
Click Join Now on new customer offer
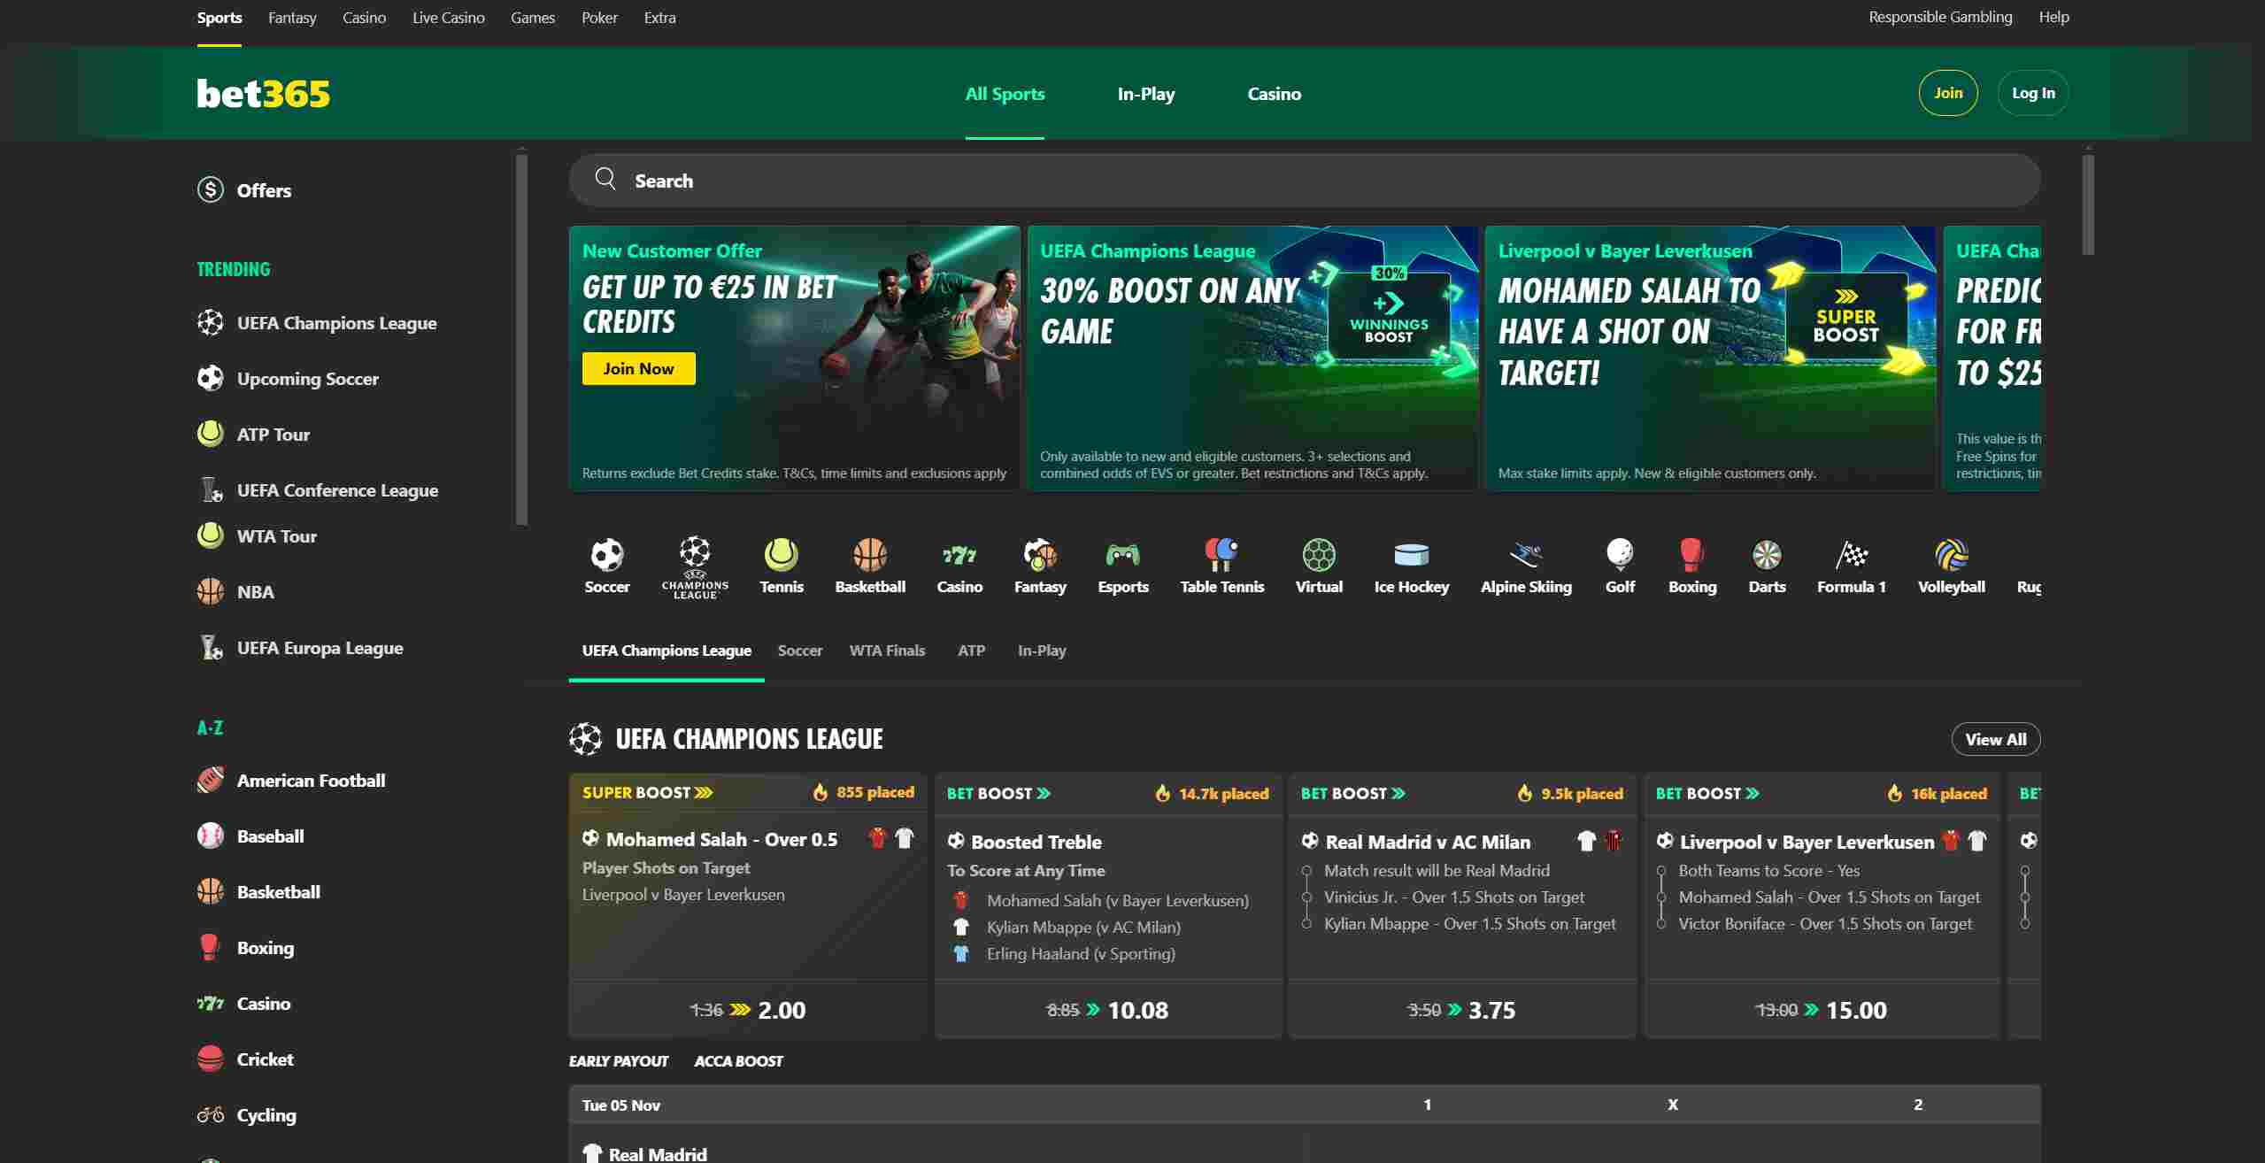click(638, 368)
